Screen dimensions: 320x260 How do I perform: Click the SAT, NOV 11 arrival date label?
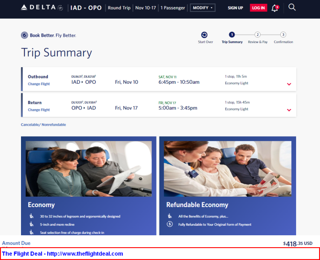point(167,77)
